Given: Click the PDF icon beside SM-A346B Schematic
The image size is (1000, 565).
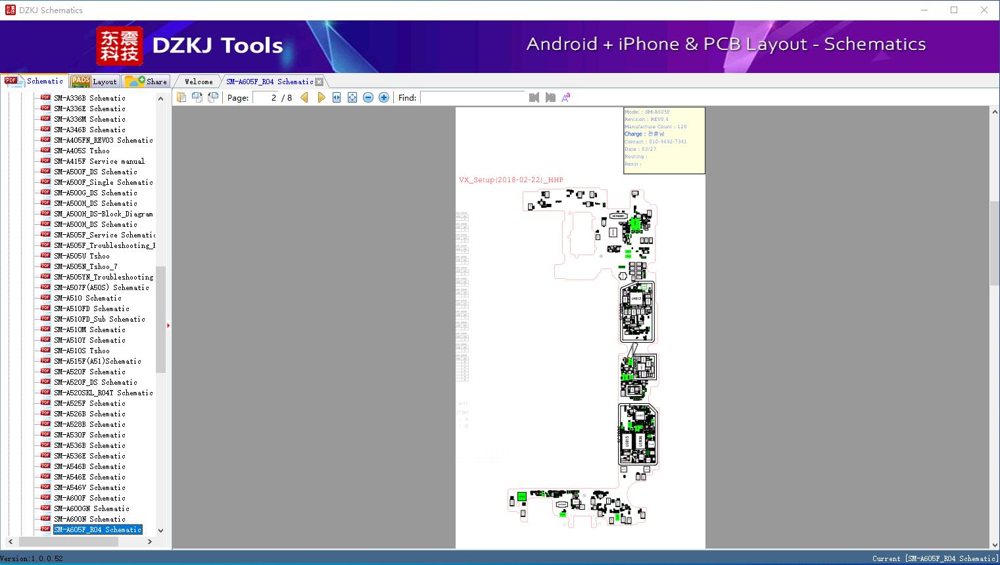Looking at the screenshot, I should point(45,130).
